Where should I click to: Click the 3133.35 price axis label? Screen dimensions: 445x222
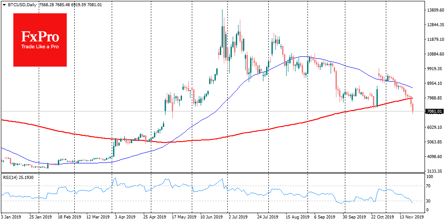435,171
